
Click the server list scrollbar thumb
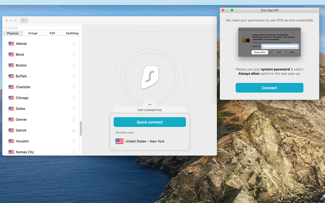[x=81, y=128]
